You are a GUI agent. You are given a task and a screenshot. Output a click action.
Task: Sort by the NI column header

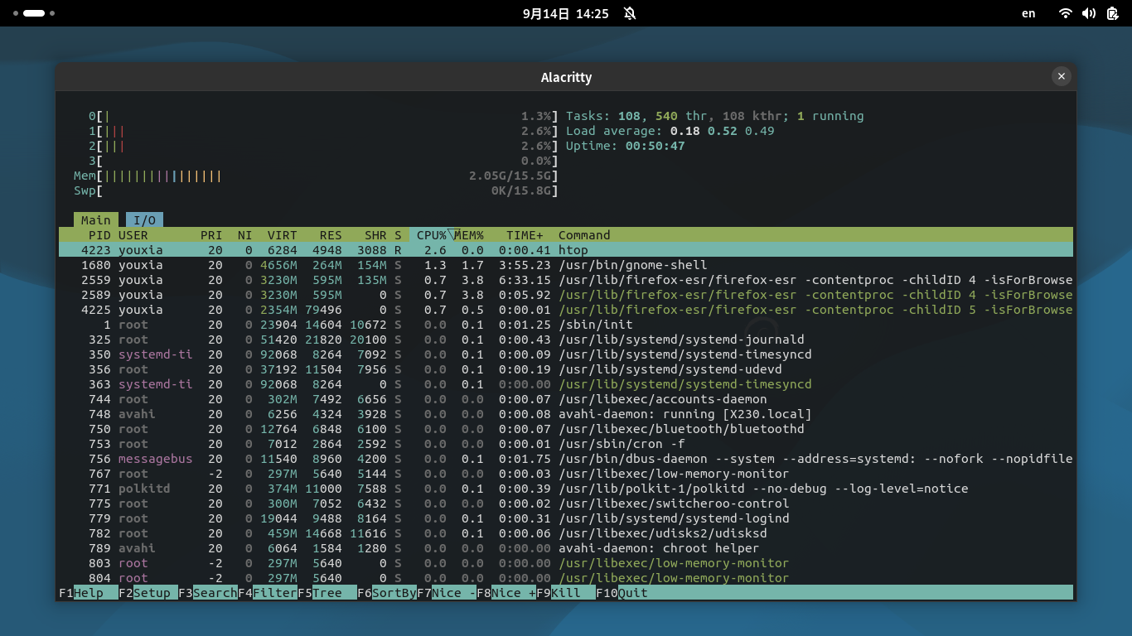[x=245, y=235]
